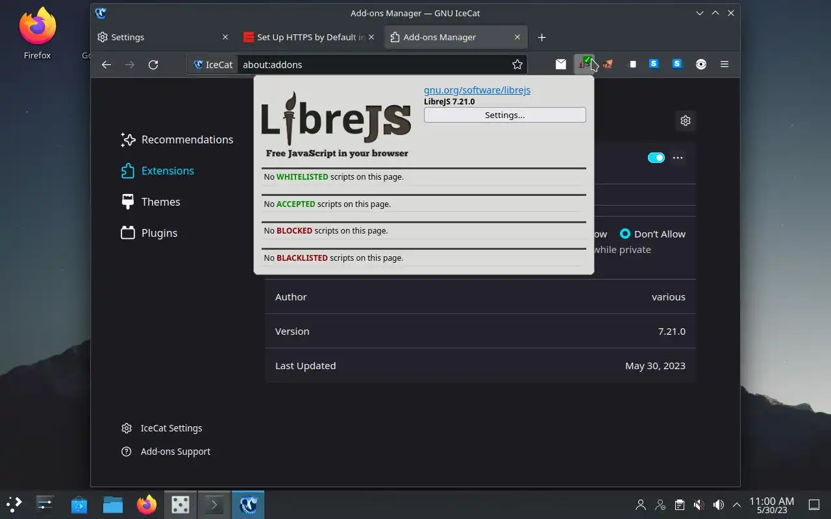Viewport: 831px width, 519px height.
Task: Open Discover software store icon in taskbar
Action: pyautogui.click(x=79, y=504)
